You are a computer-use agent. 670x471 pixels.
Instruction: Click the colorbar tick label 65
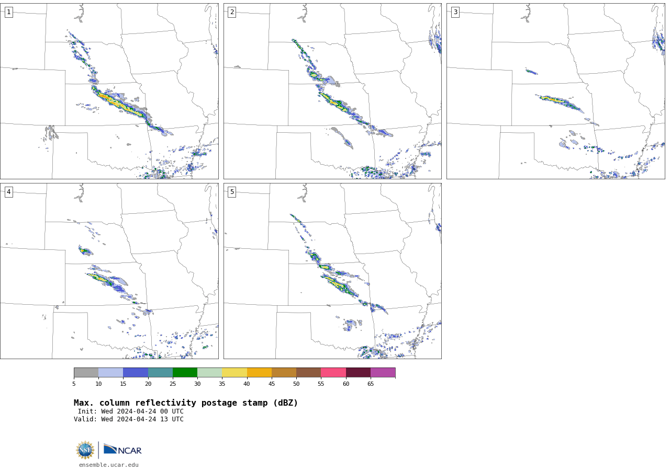coord(371,384)
